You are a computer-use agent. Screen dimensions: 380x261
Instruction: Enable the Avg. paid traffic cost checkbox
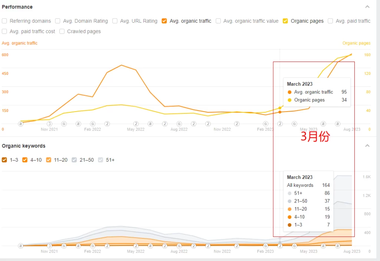pos(4,32)
